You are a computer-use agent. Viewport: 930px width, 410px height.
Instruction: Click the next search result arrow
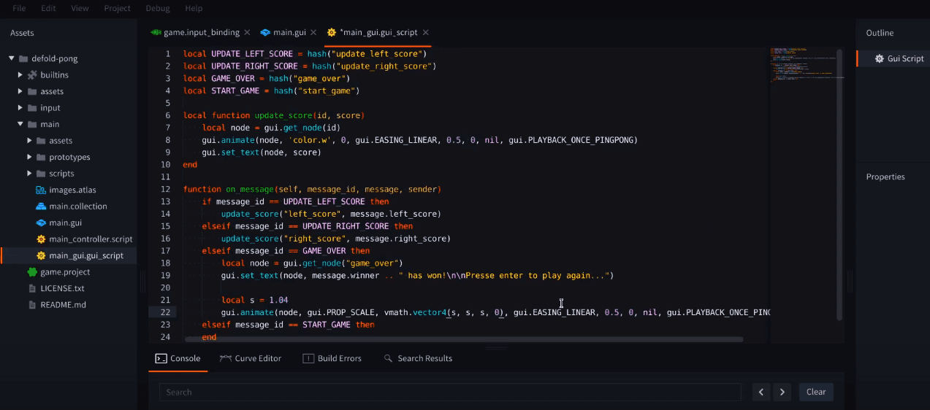pyautogui.click(x=782, y=392)
